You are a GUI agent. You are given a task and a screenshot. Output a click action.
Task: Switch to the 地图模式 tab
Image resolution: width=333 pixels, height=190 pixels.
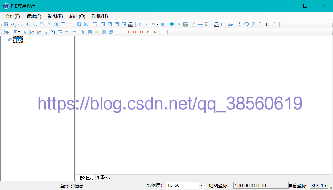86,177
